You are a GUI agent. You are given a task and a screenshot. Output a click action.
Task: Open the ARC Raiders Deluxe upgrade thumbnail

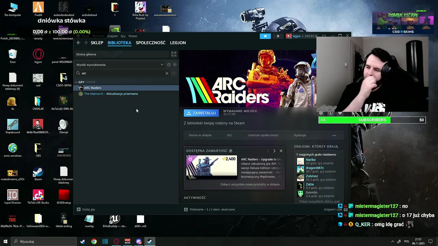[x=211, y=167]
